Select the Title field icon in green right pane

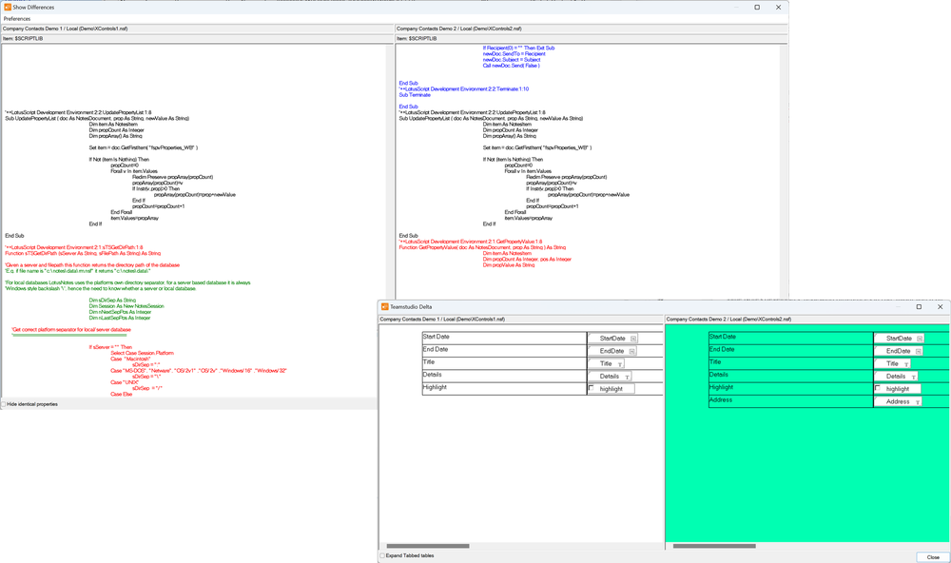[905, 364]
